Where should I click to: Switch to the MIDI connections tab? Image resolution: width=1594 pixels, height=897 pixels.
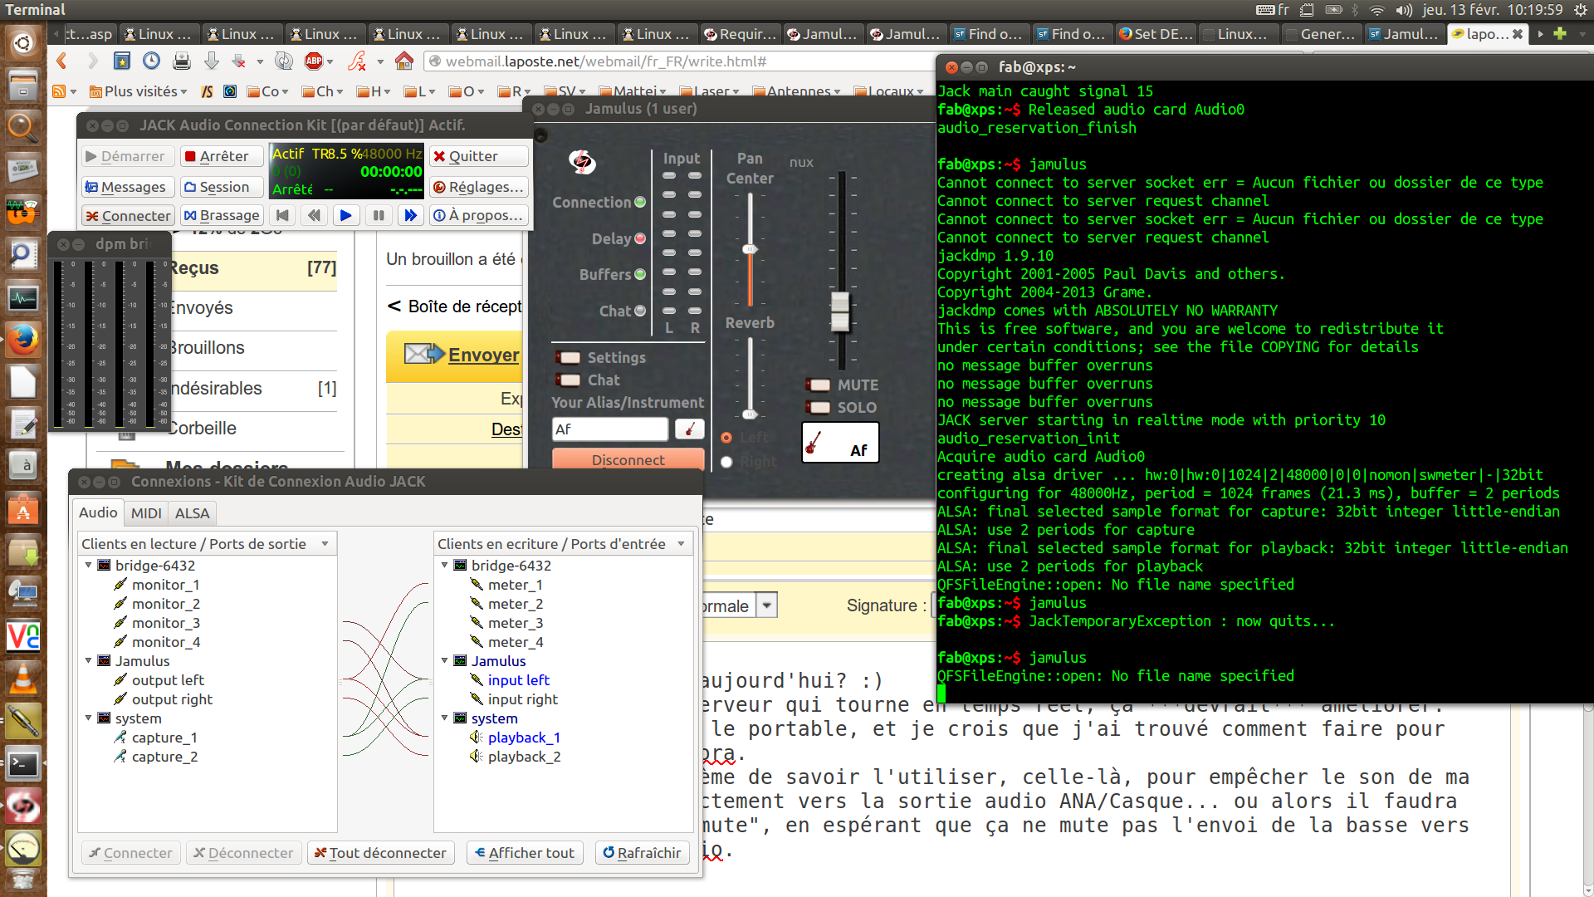[146, 513]
